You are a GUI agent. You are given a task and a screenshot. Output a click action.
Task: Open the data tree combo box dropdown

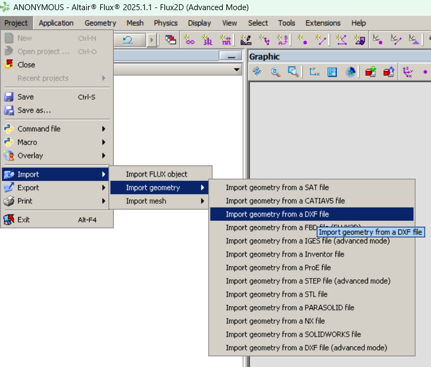pos(237,69)
